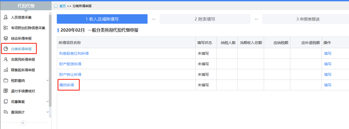
Task: Click the sidebar vertical scrollbar
Action: coord(50,65)
